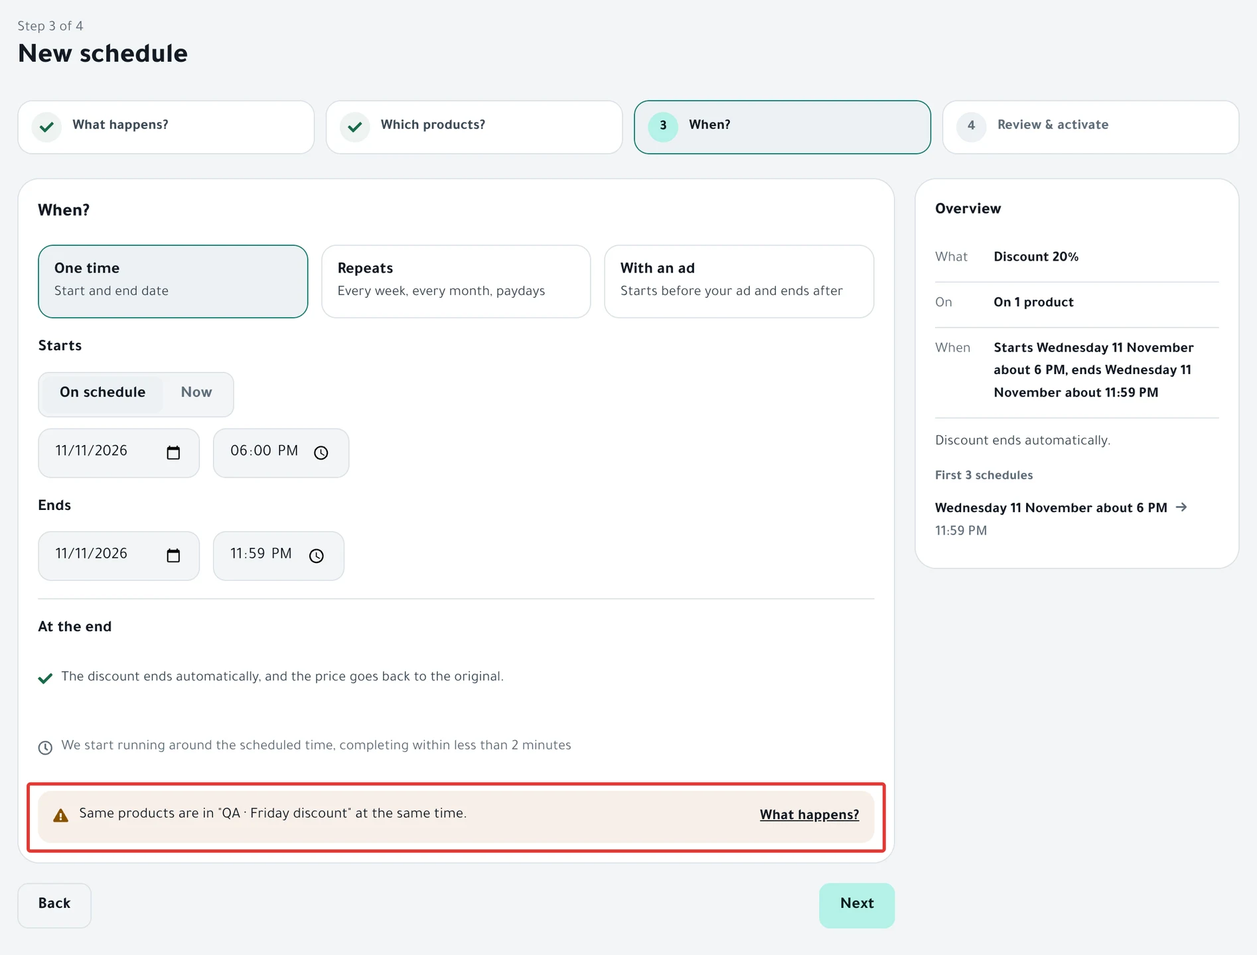Go to the What happens? step tab
Image resolution: width=1257 pixels, height=955 pixels.
(166, 127)
